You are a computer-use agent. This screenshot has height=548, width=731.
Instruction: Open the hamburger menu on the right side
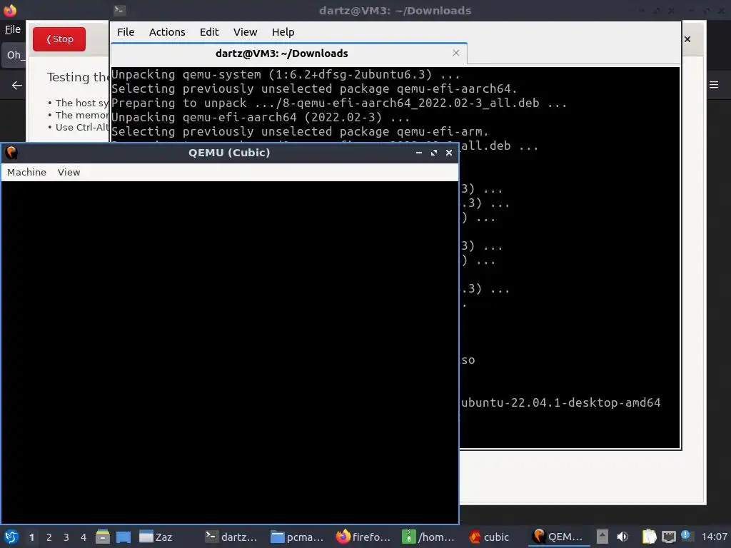714,84
